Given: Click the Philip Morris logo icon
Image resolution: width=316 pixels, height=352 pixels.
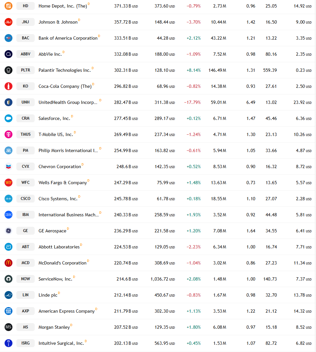Looking at the screenshot, I should coord(9,150).
